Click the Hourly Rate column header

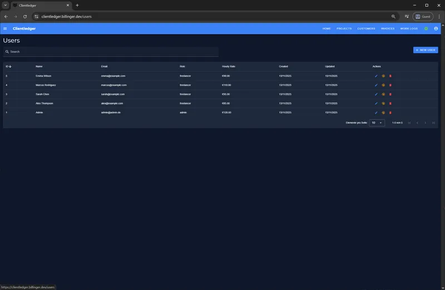pos(229,66)
